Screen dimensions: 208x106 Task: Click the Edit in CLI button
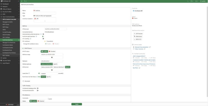pyautogui.click(x=138, y=39)
